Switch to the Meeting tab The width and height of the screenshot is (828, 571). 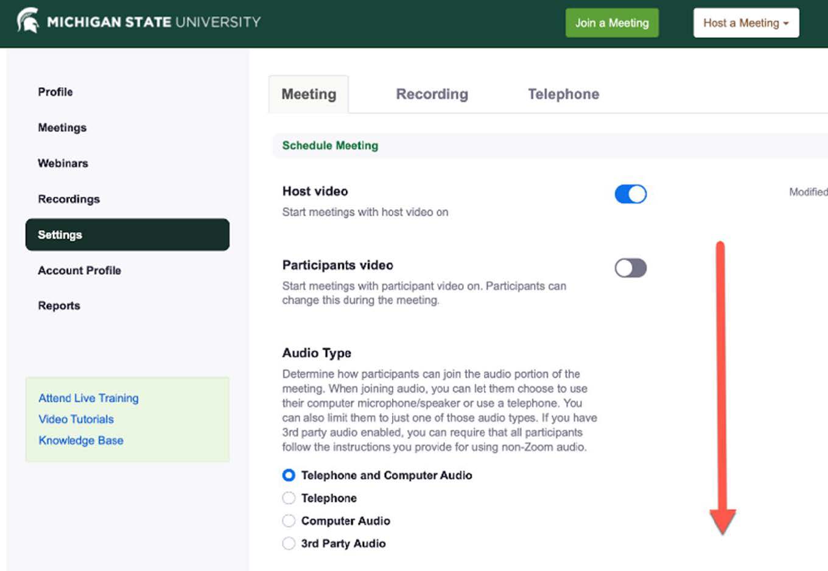coord(309,94)
